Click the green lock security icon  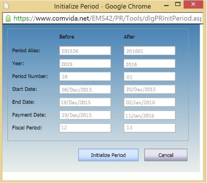8,18
